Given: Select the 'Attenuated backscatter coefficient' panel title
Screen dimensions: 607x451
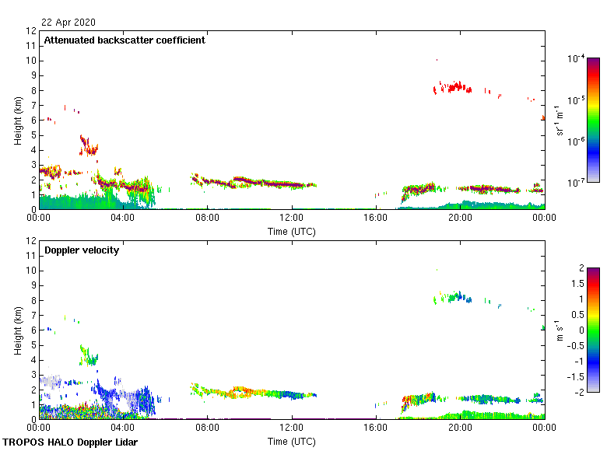Looking at the screenshot, I should [125, 40].
